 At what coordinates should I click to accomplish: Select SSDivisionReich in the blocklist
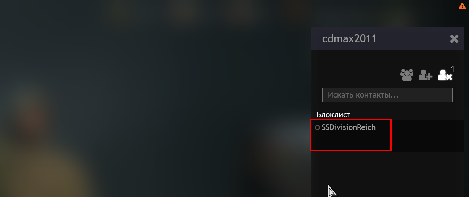(349, 128)
